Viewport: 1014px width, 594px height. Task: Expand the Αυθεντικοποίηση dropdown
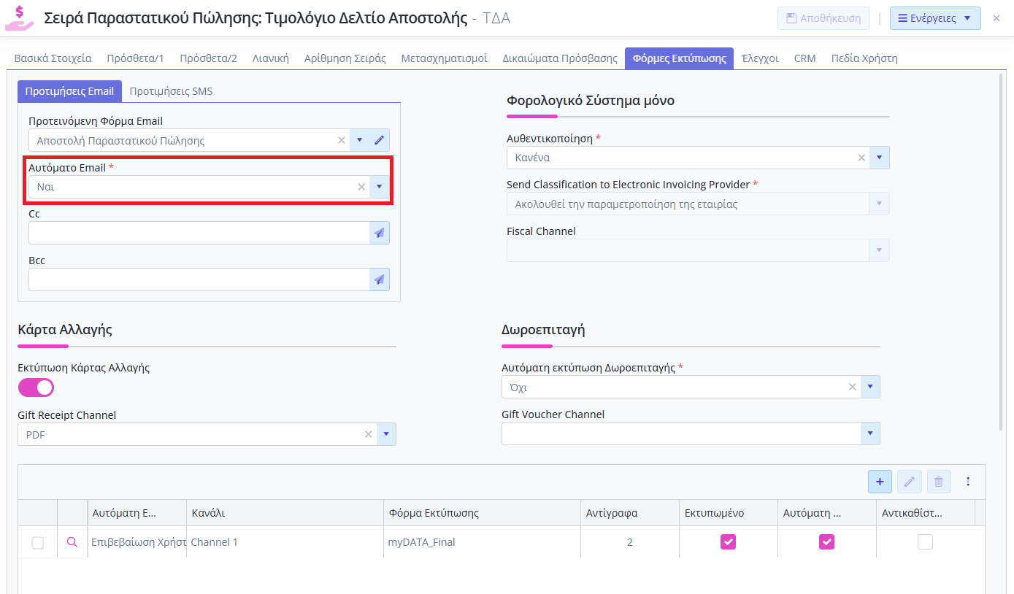pos(879,158)
